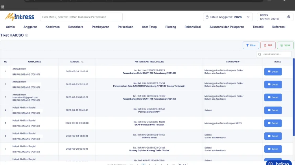The width and height of the screenshot is (295, 165).
Task: Export the ticket list as PDF
Action: (x=268, y=45)
